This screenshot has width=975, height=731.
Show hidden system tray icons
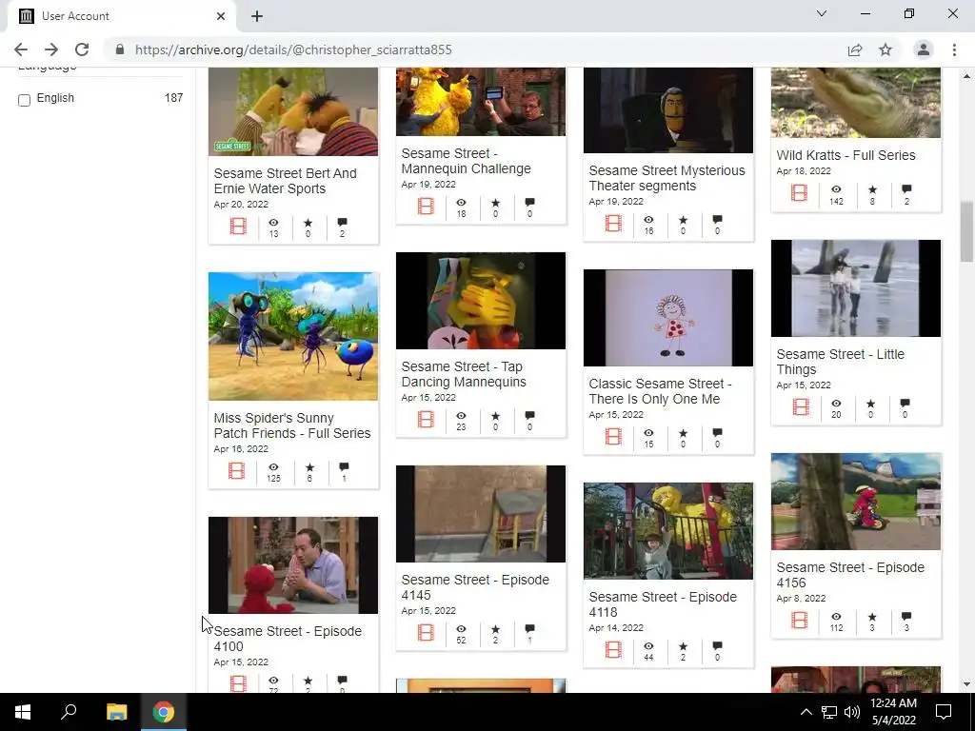pyautogui.click(x=806, y=712)
